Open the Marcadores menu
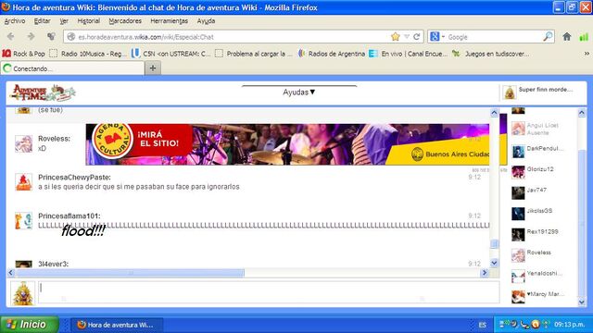593x333 pixels. pos(125,20)
